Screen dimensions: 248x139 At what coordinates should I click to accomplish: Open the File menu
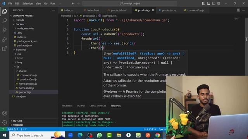(10, 3)
